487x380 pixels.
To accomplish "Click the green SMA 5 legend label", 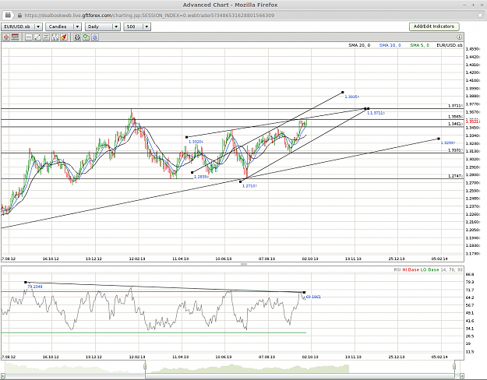I will tap(420, 45).
